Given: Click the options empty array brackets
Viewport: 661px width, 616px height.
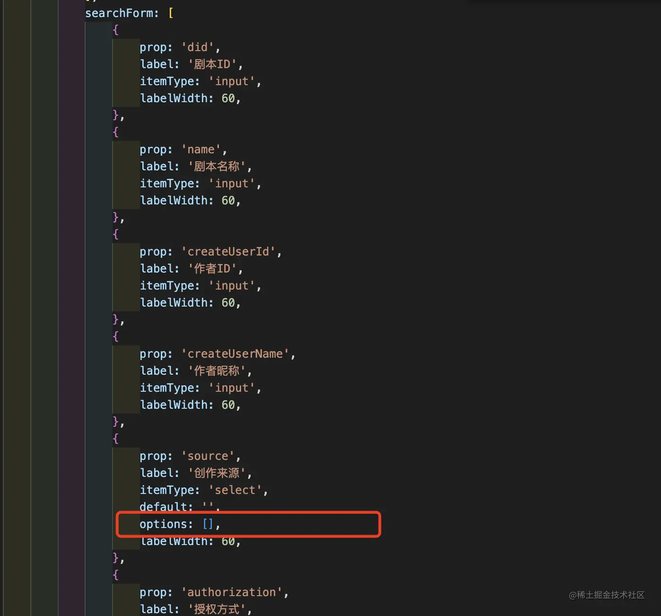Looking at the screenshot, I should pyautogui.click(x=208, y=524).
